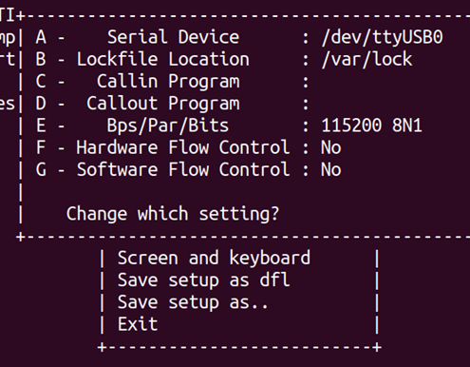Click the 115200 8N1 value
Screen dimensions: 470x367
click(371, 126)
